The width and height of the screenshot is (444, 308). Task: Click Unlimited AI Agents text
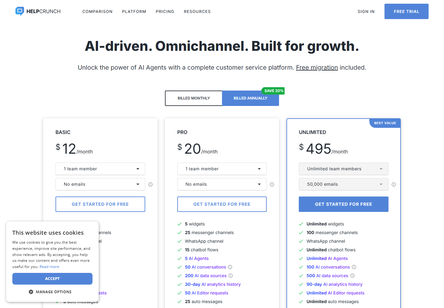(x=327, y=258)
